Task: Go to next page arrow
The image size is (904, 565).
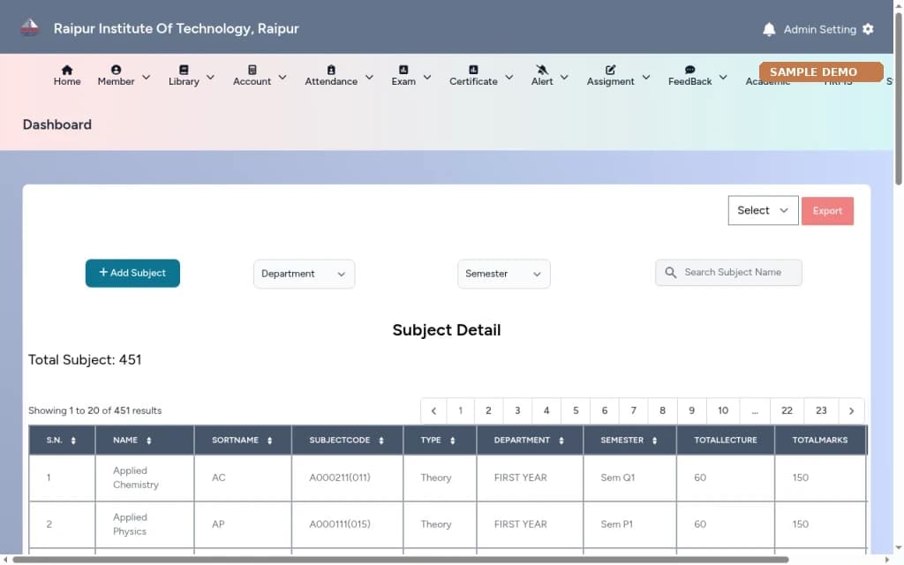Action: pyautogui.click(x=851, y=411)
